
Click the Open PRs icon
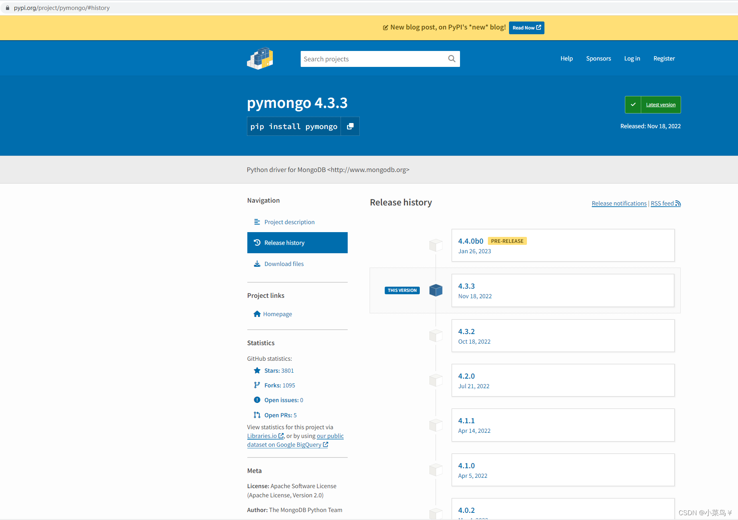[x=257, y=414]
